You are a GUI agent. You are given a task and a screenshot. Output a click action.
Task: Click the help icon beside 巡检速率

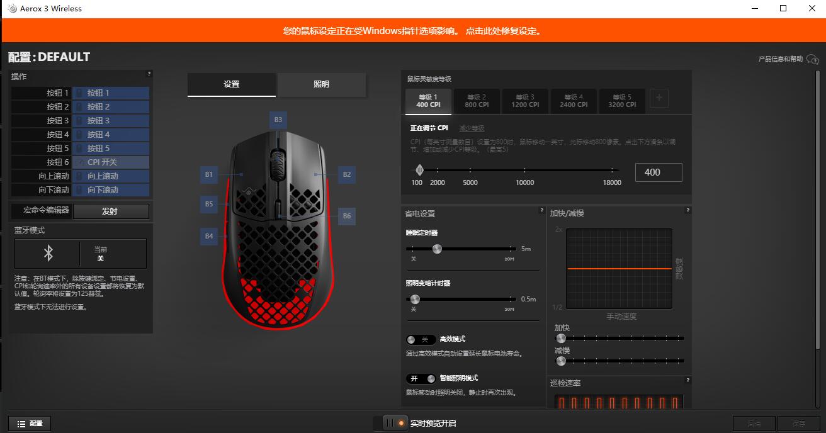point(688,380)
